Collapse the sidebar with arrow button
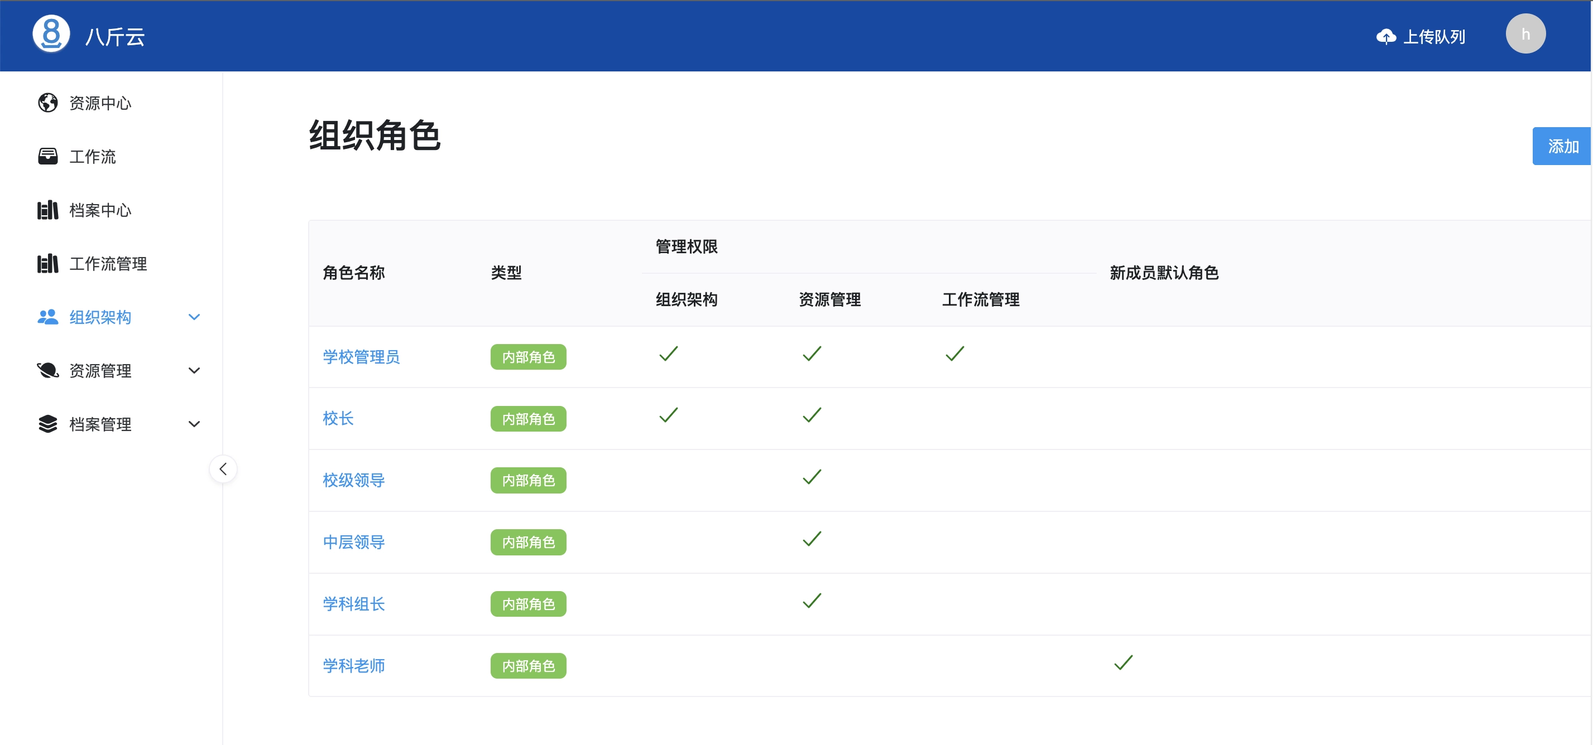The width and height of the screenshot is (1593, 745). (x=223, y=470)
